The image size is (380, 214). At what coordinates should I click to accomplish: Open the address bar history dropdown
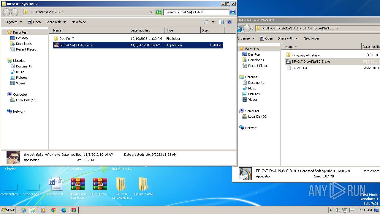click(151, 12)
